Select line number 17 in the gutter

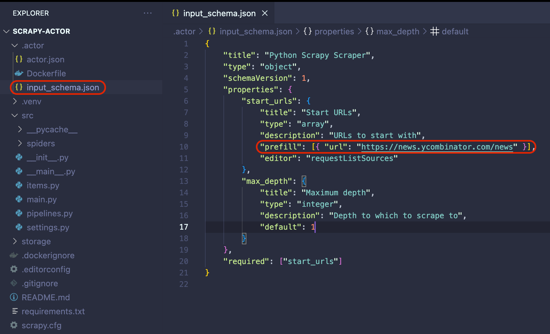coord(184,227)
